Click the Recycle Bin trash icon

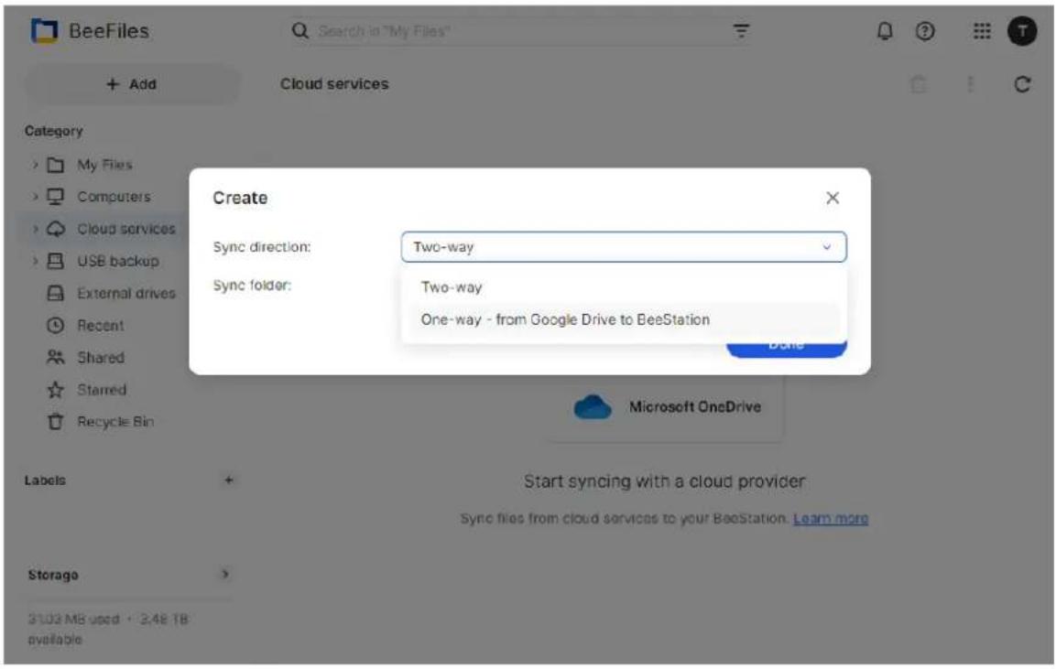point(55,422)
